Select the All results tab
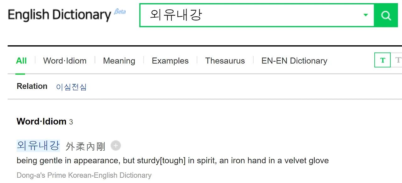 21,61
